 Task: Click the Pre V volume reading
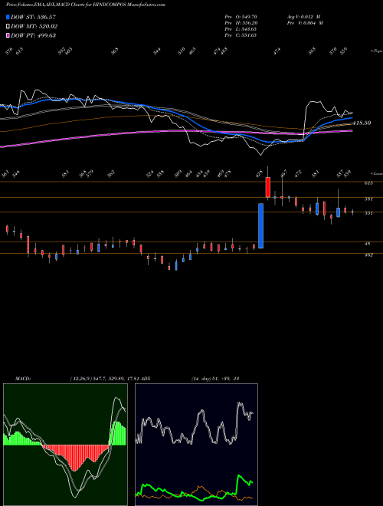(x=304, y=22)
